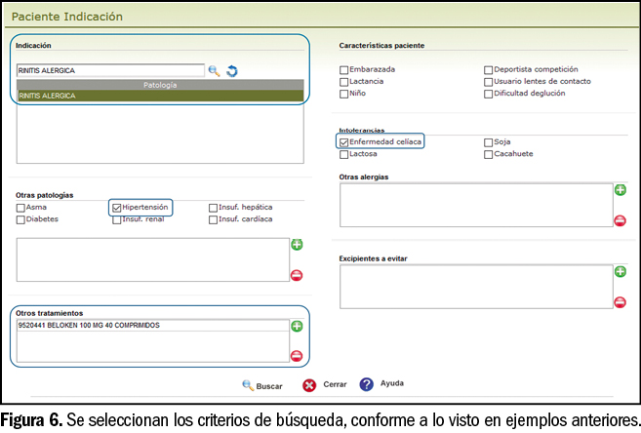Viewport: 641px width, 433px height.
Task: Remove entry with Otros tratamientos red minus
Action: tap(297, 356)
